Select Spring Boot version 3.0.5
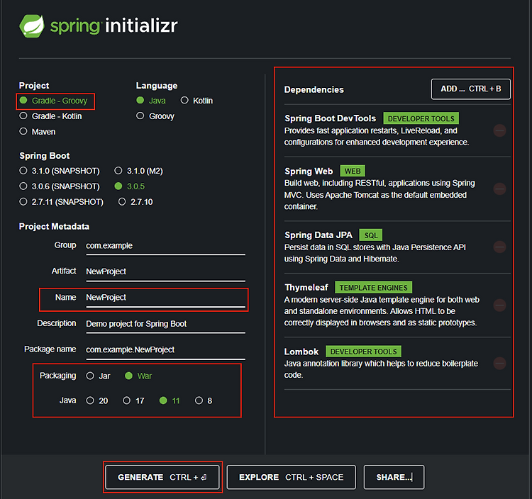The height and width of the screenshot is (499, 532). (130, 186)
